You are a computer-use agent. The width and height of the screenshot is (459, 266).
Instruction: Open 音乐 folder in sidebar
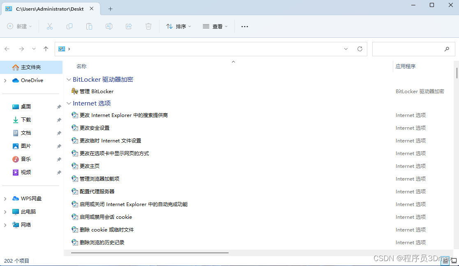point(26,159)
